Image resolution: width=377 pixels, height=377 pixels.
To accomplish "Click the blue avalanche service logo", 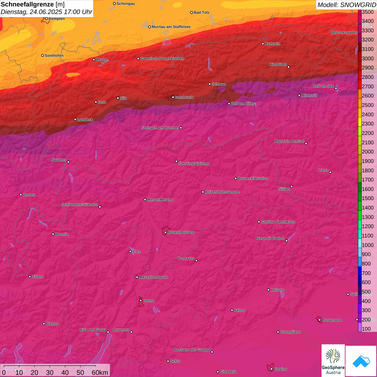I will pyautogui.click(x=361, y=361).
